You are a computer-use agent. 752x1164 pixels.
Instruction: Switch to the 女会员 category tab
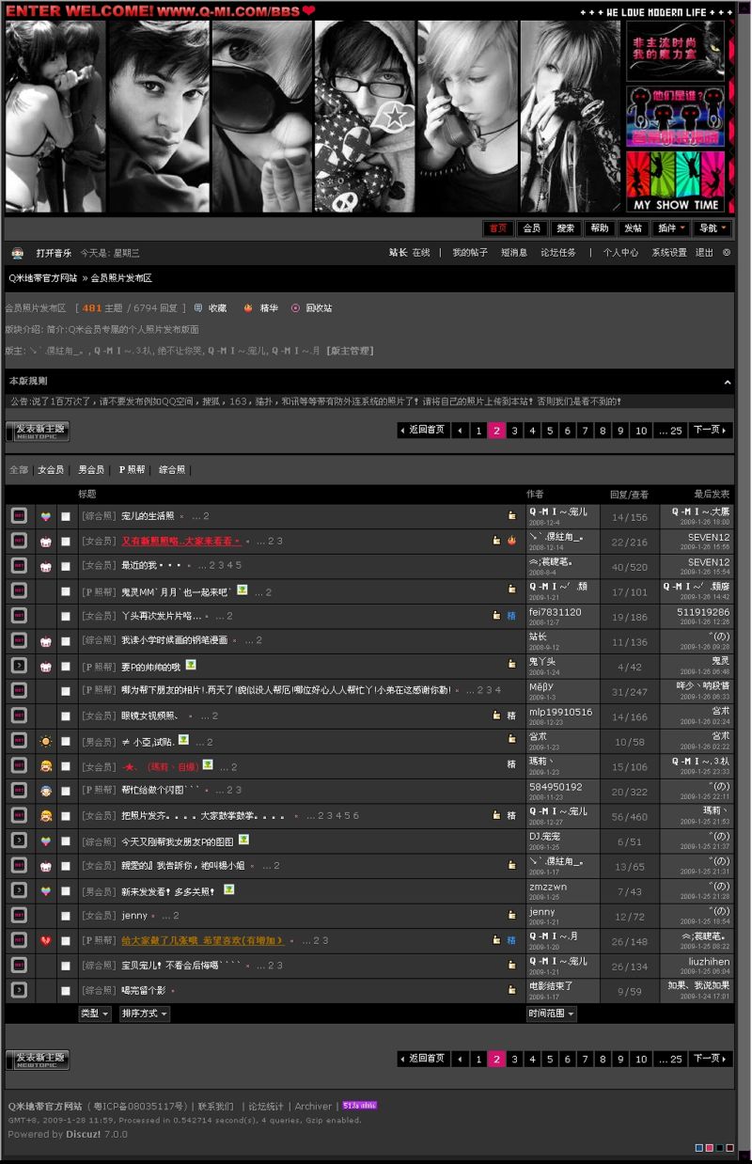pos(51,469)
